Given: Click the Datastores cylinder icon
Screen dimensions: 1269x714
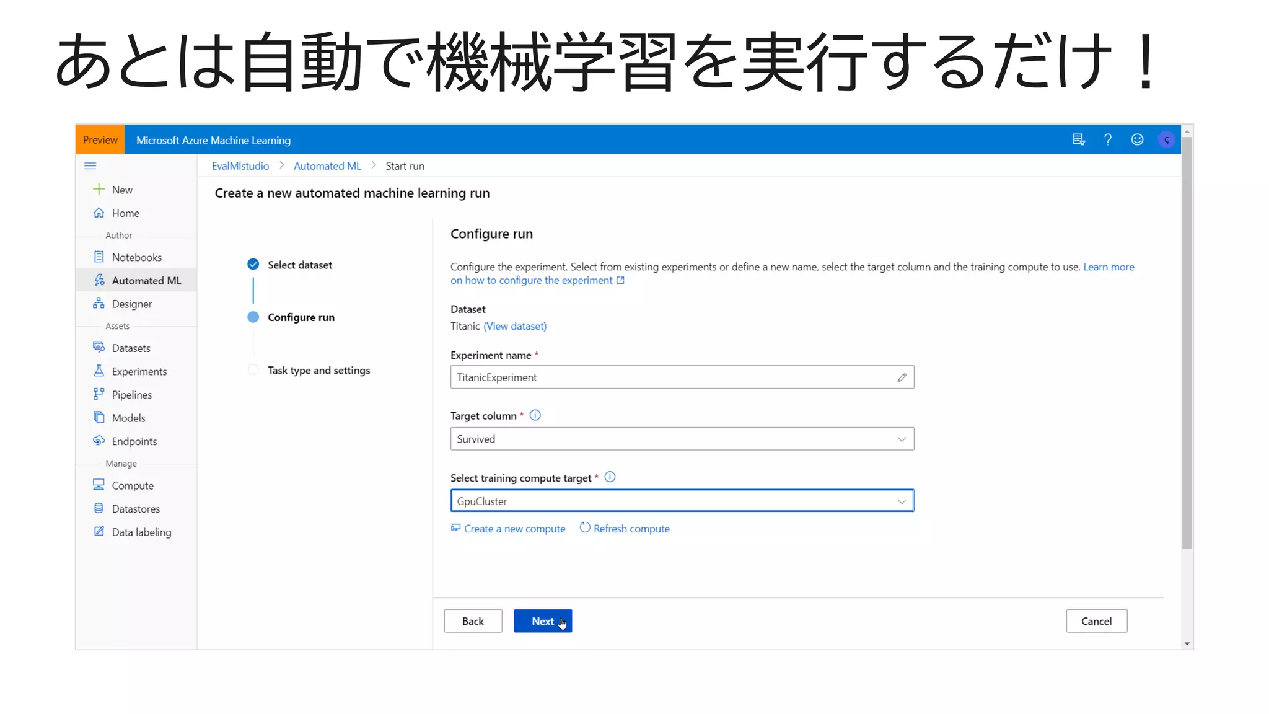Looking at the screenshot, I should pyautogui.click(x=99, y=508).
